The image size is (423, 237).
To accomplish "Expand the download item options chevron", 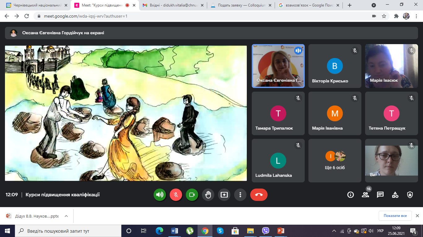I will [66, 216].
